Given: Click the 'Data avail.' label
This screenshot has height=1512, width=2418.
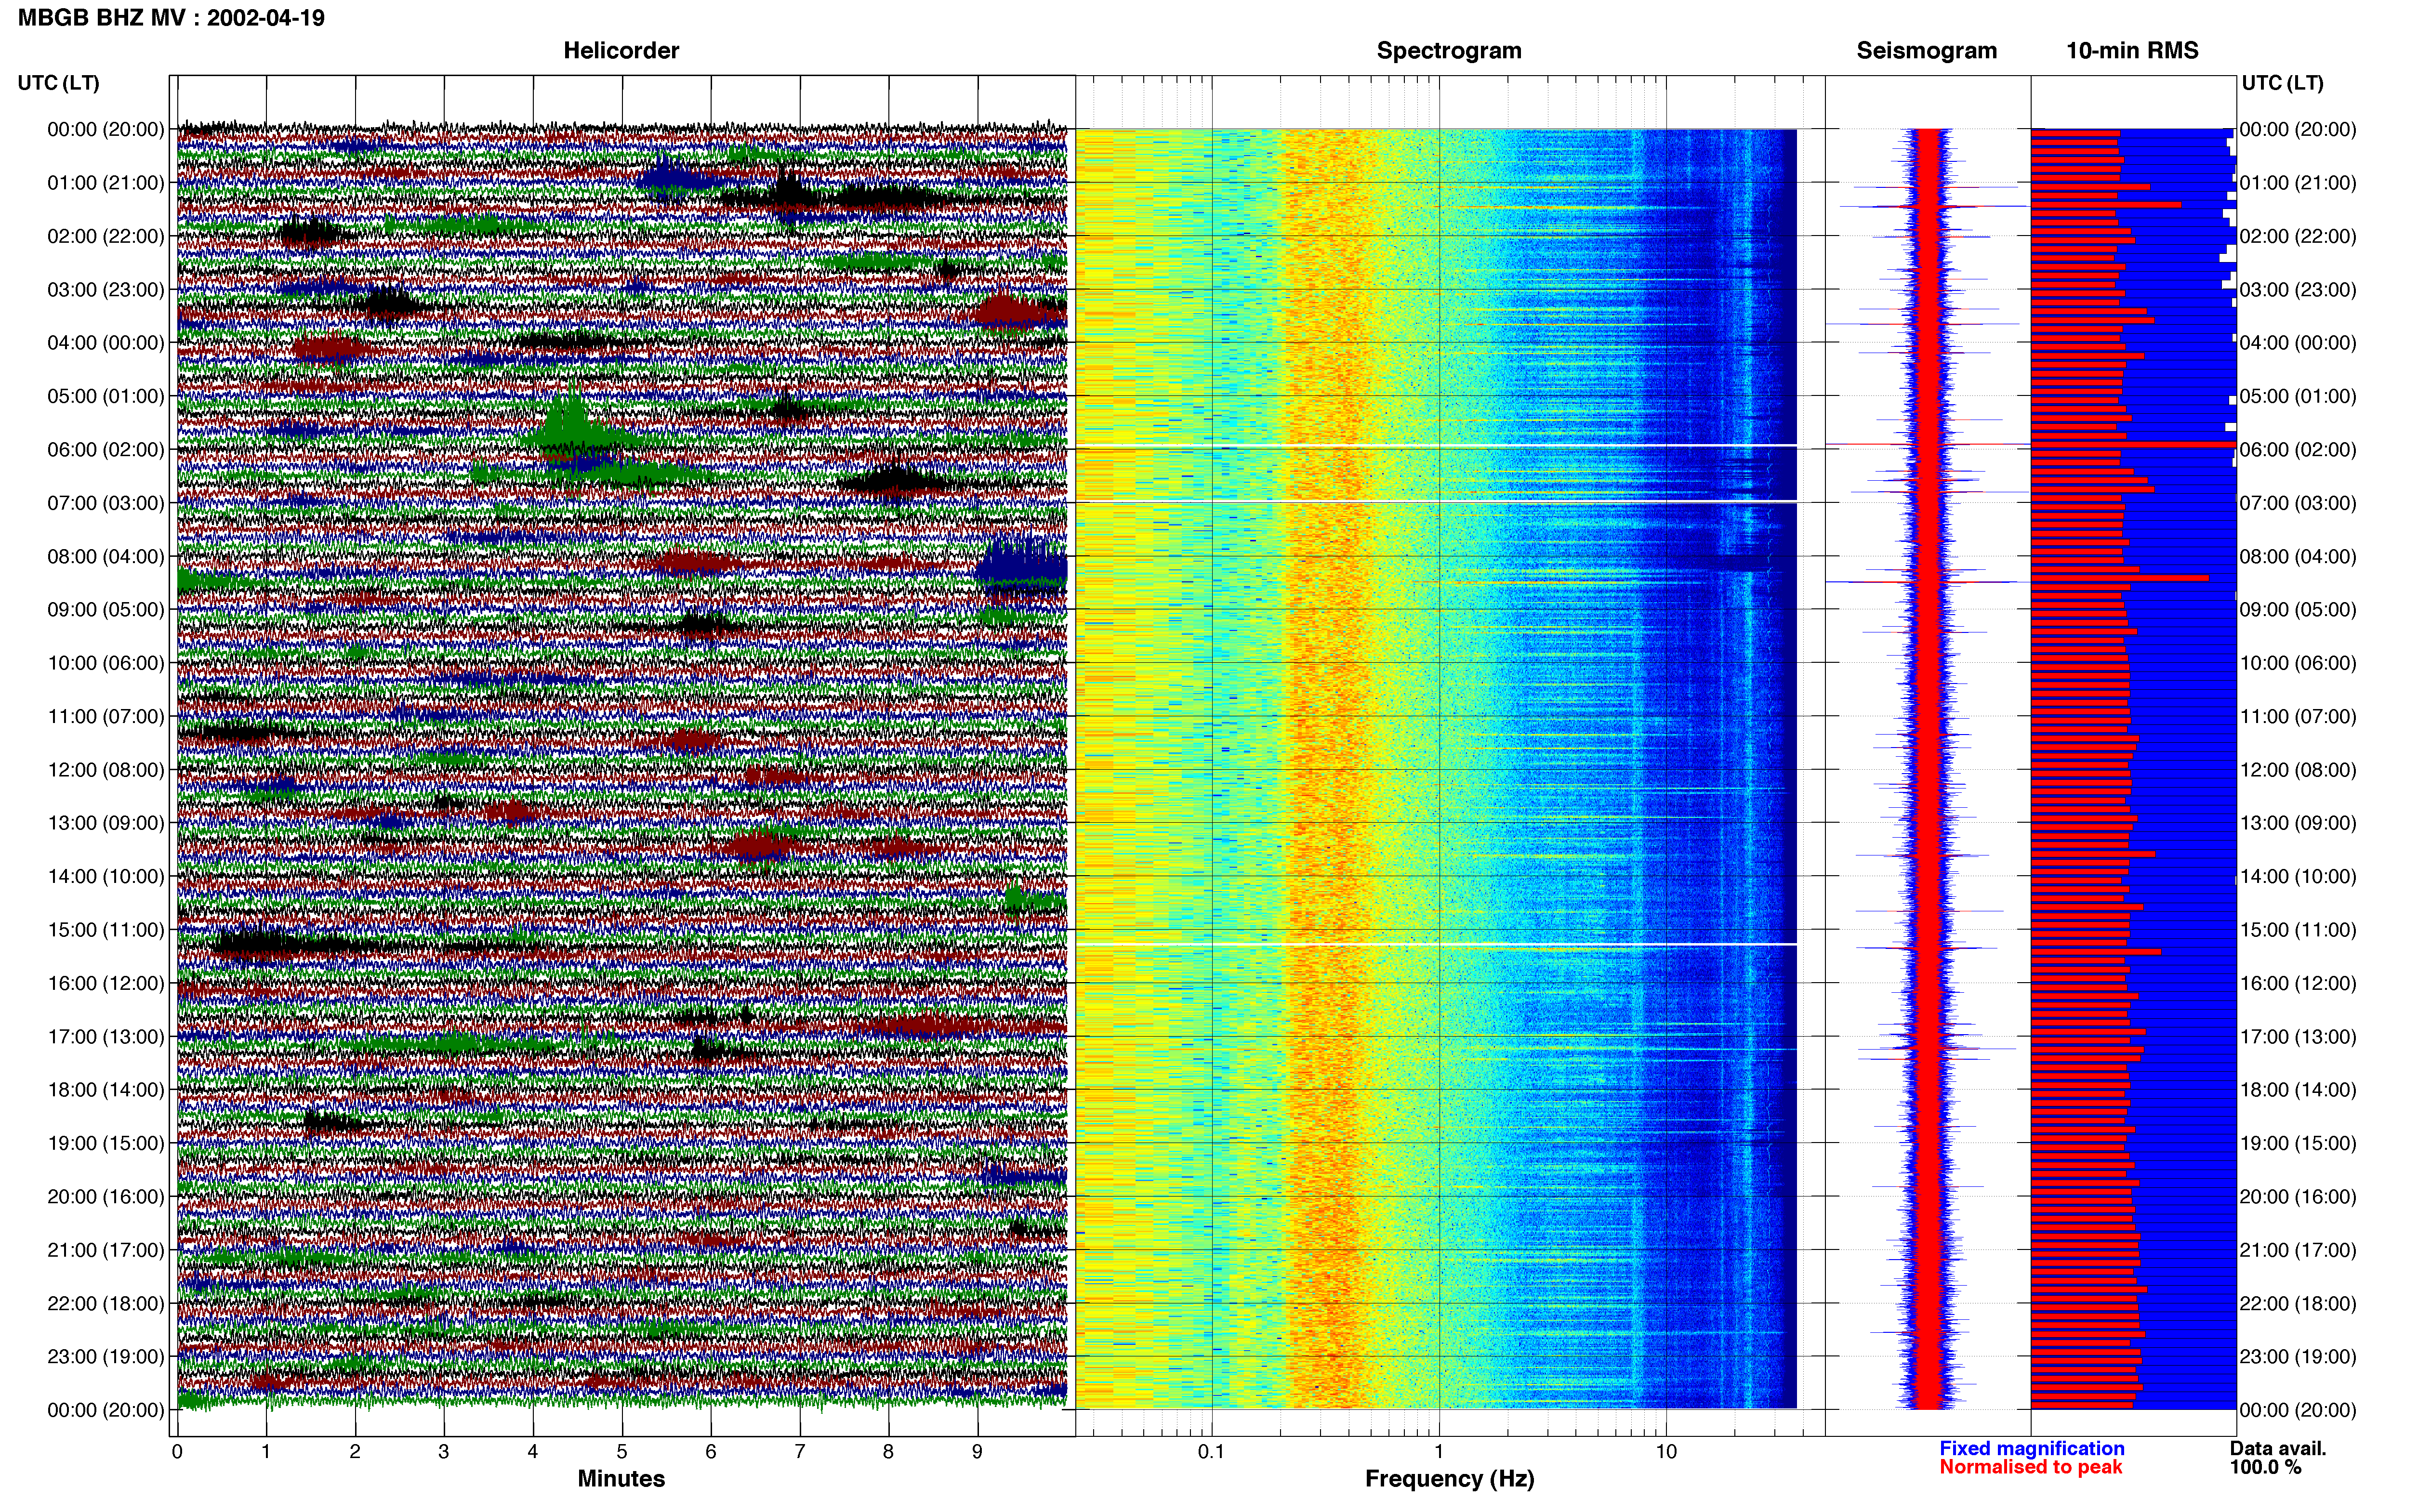Looking at the screenshot, I should [x=2278, y=1448].
